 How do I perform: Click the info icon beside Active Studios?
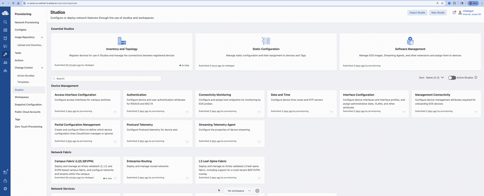pyautogui.click(x=476, y=78)
